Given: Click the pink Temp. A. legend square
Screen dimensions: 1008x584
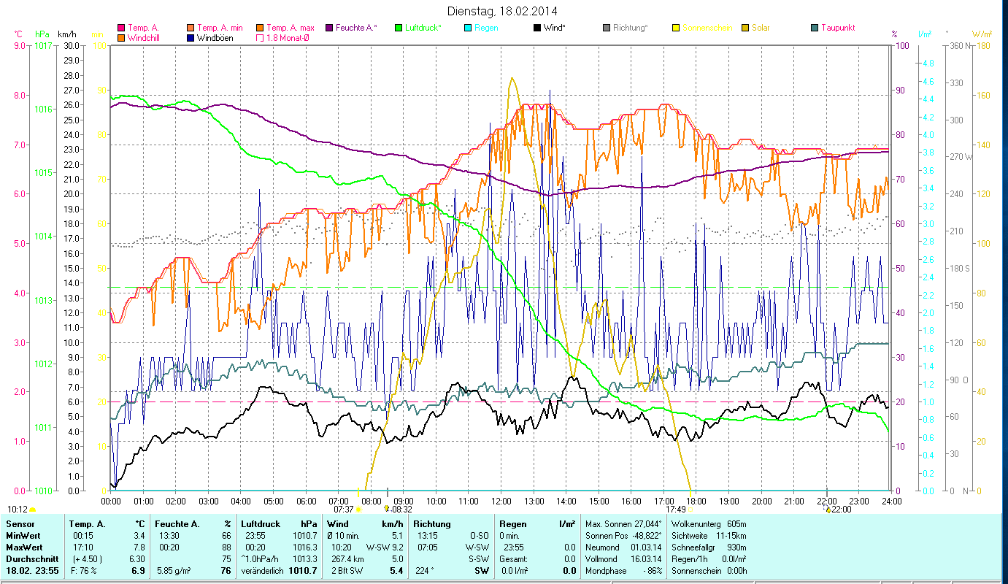Looking at the screenshot, I should pyautogui.click(x=121, y=28).
